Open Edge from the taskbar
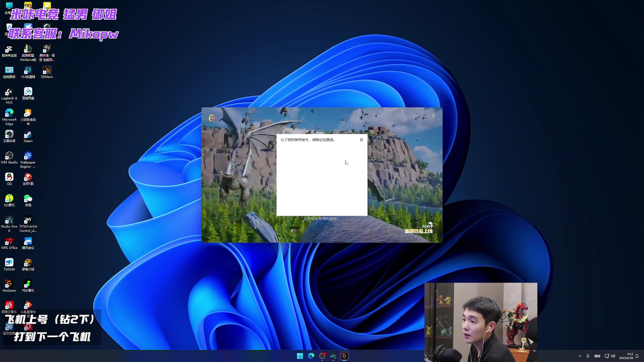Screen dimensions: 644x362 [x=311, y=356]
